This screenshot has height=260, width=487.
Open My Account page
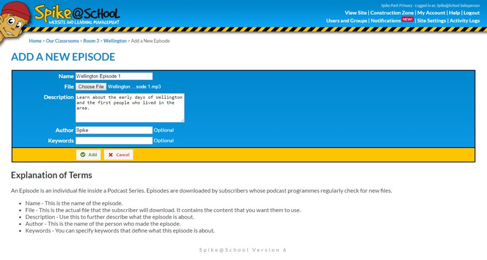tap(431, 13)
